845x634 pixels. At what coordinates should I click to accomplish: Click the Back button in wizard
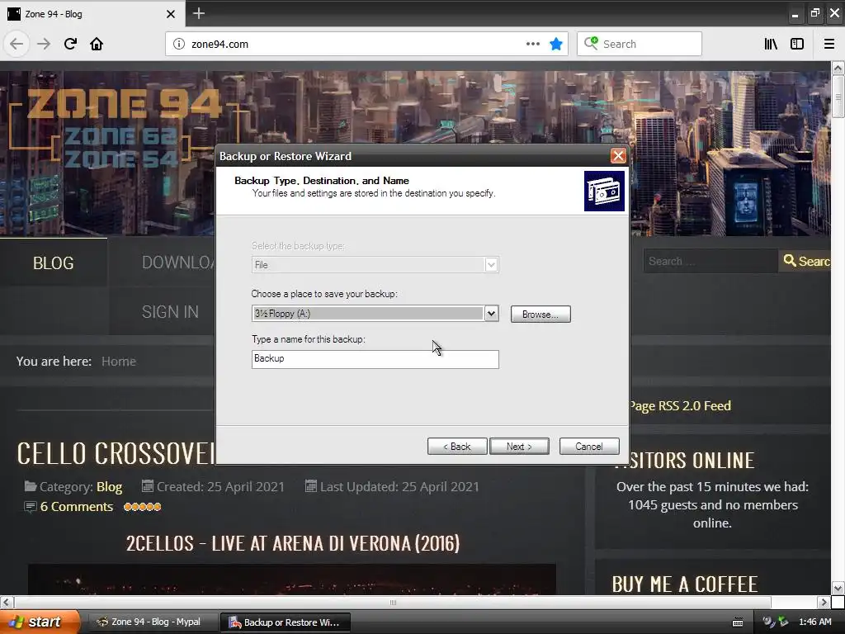click(457, 447)
